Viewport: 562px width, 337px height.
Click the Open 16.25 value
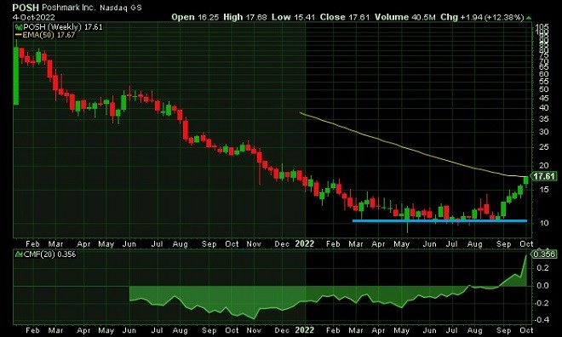[195, 17]
